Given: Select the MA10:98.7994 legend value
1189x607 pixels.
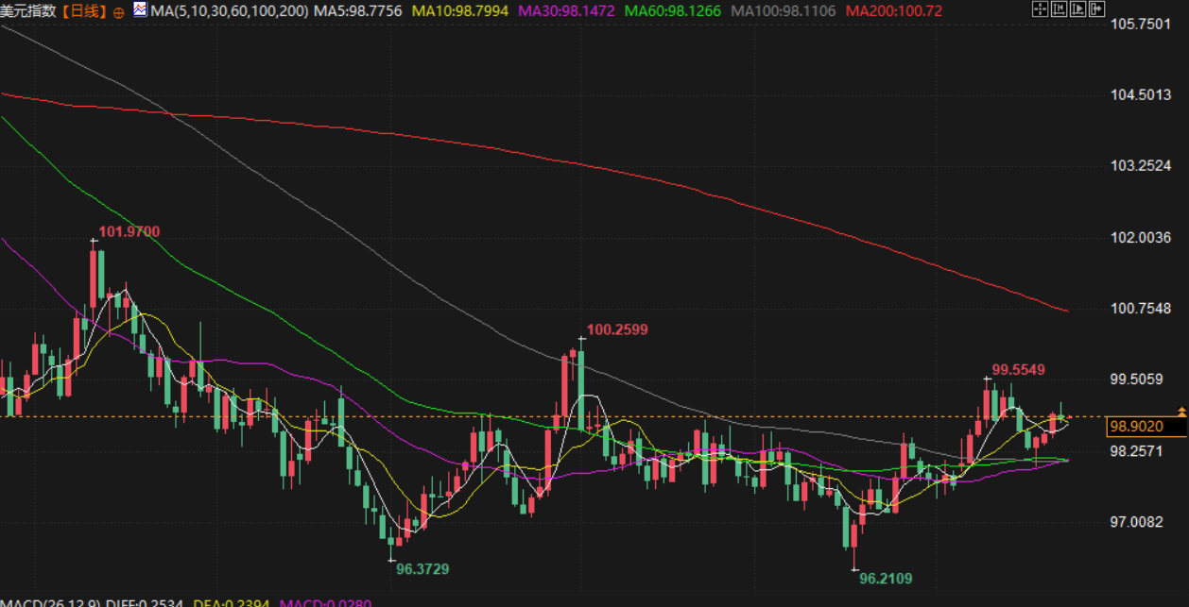Looking at the screenshot, I should coord(460,11).
